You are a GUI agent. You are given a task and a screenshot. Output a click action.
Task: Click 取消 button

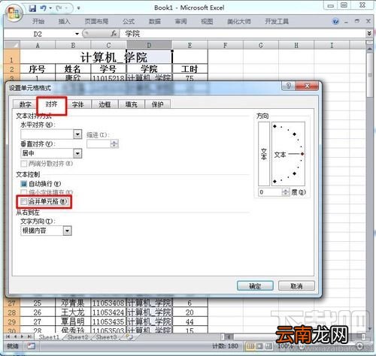tap(296, 285)
